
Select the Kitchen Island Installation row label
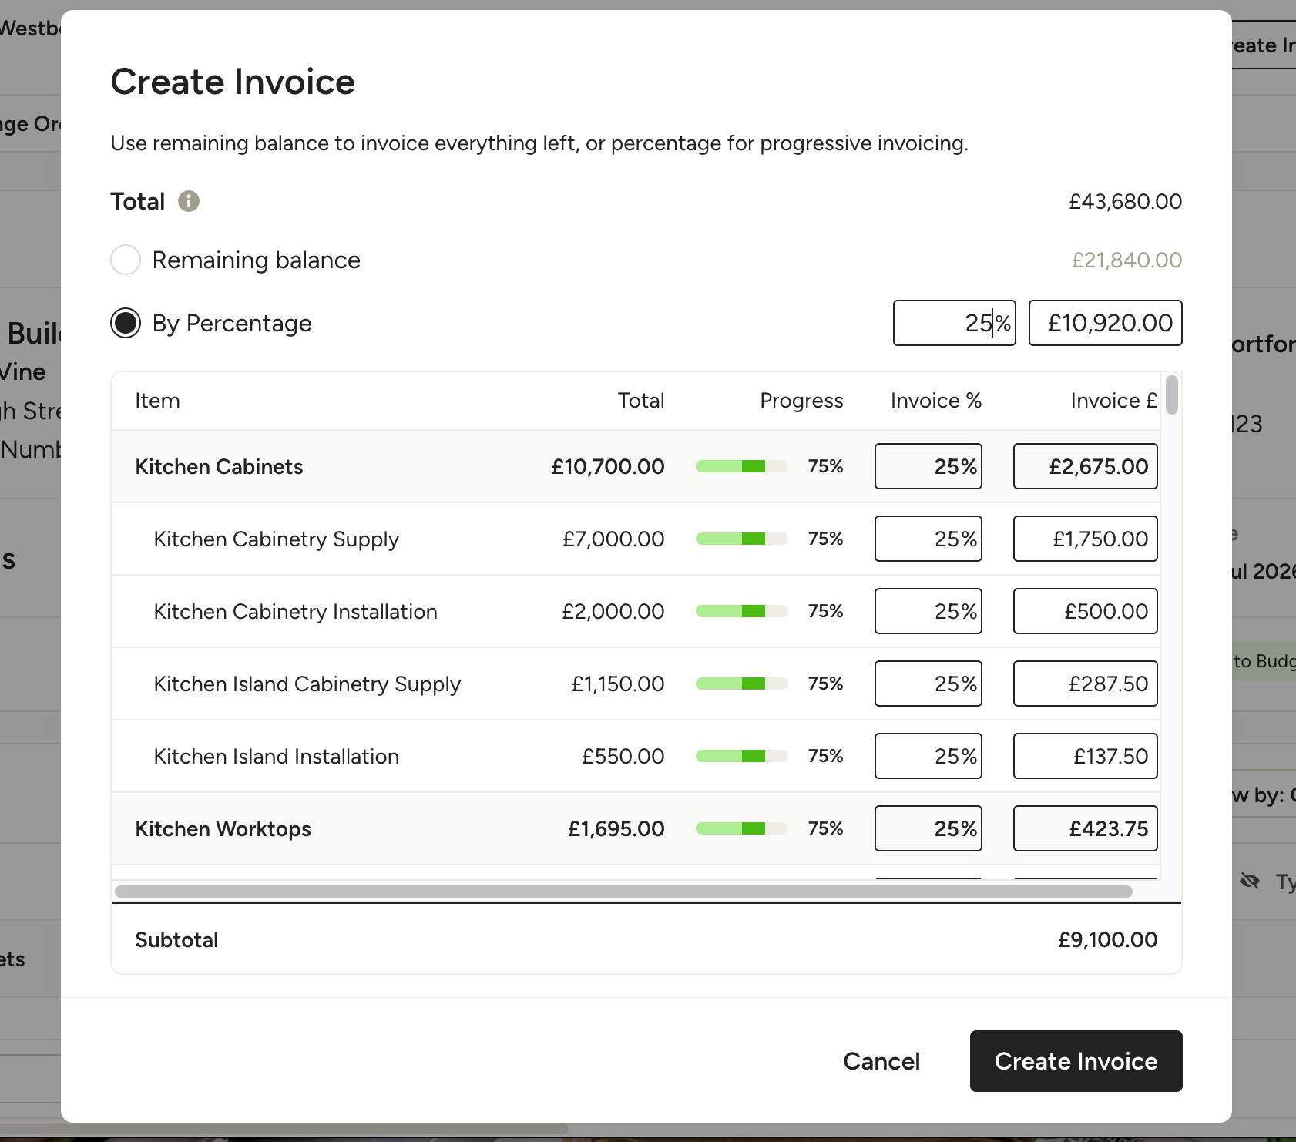coord(276,756)
